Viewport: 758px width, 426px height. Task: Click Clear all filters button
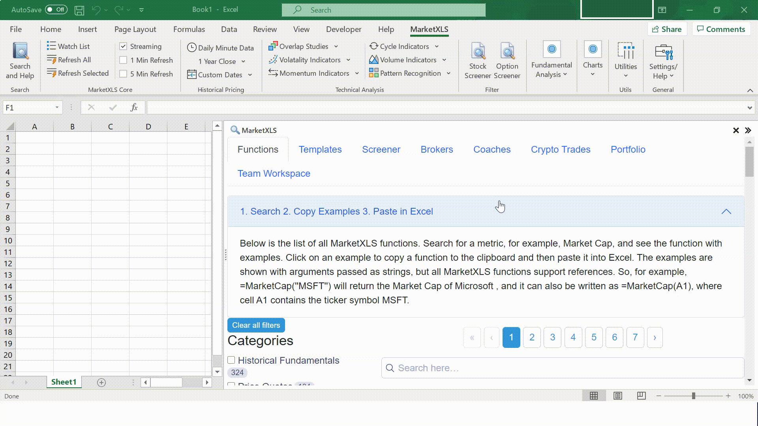point(256,325)
